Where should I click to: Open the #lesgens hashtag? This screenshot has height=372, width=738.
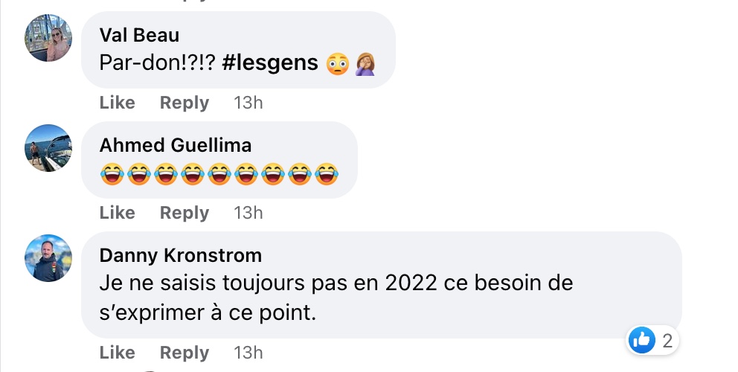click(270, 63)
